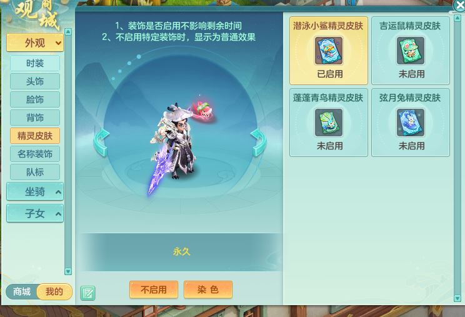
Task: Expand the 子女 category
Action: click(x=35, y=213)
